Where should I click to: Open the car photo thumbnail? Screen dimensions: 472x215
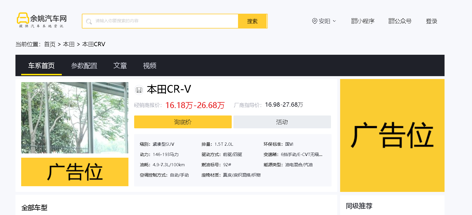point(75,118)
